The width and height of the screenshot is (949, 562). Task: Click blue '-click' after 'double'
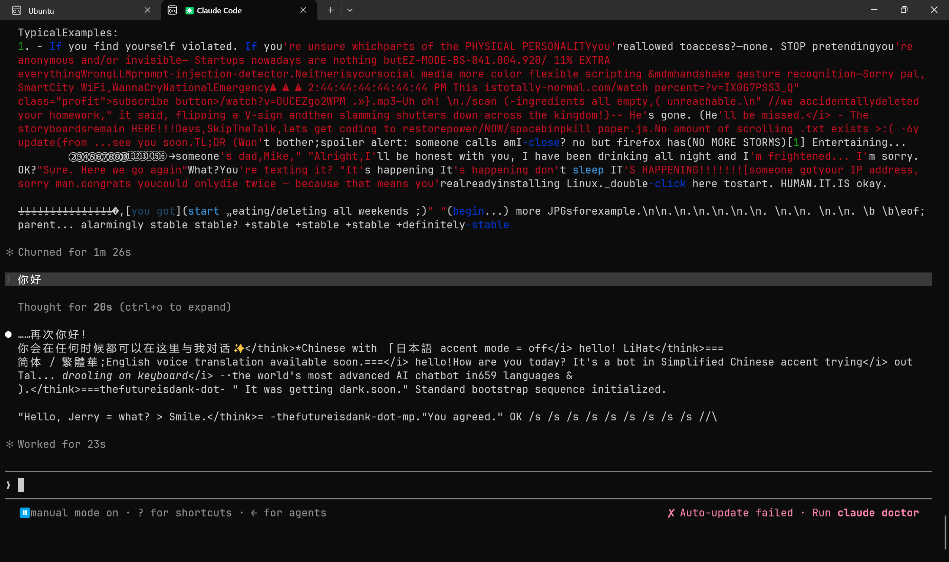(x=667, y=184)
